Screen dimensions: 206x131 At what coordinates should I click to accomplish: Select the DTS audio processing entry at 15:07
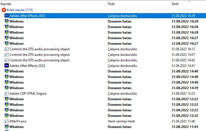click(x=40, y=55)
